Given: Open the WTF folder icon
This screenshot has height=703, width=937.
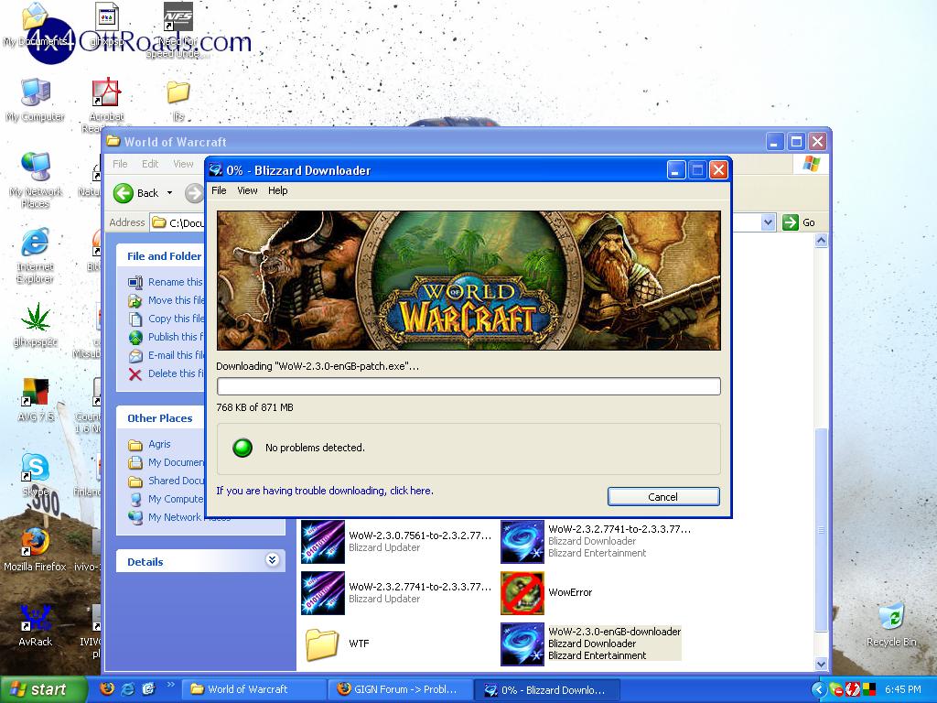Looking at the screenshot, I should click(x=323, y=644).
